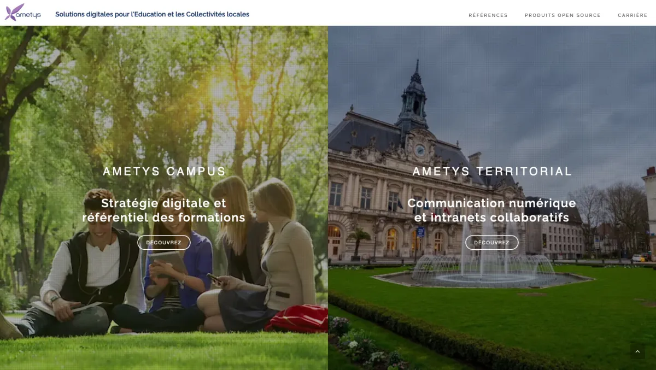Select the AMETYS CAMPUS heading
Viewport: 656px width, 370px height.
point(164,171)
